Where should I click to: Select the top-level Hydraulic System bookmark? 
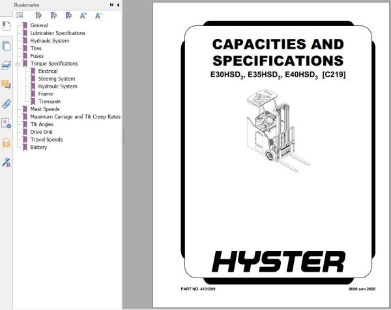click(50, 41)
